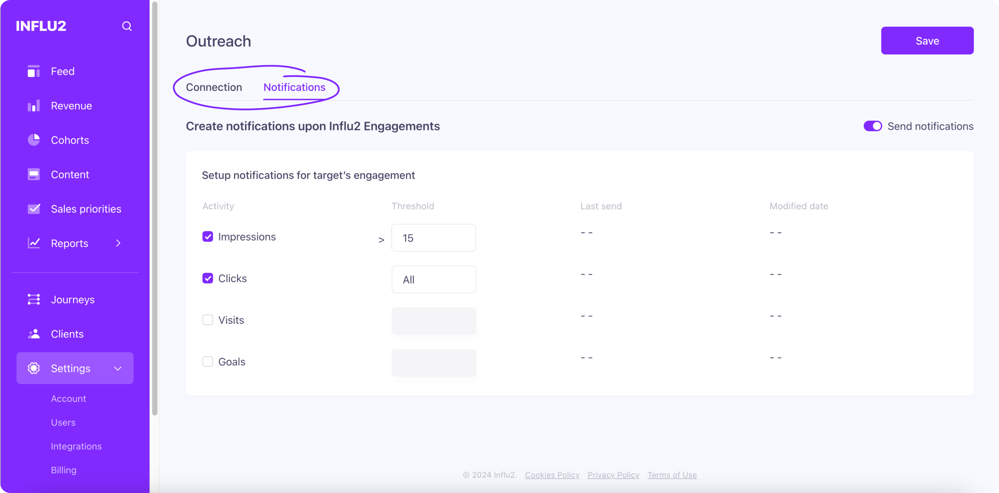Click the INFLU2 logo
Viewport: 999px width, 493px height.
[41, 26]
